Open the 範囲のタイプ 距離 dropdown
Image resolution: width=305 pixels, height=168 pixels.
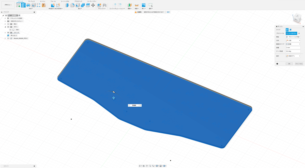(x=293, y=44)
